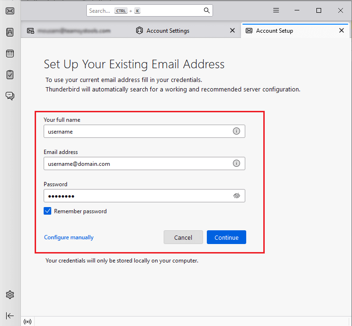352x326 pixels.
Task: Click the search magnifier icon
Action: click(206, 10)
